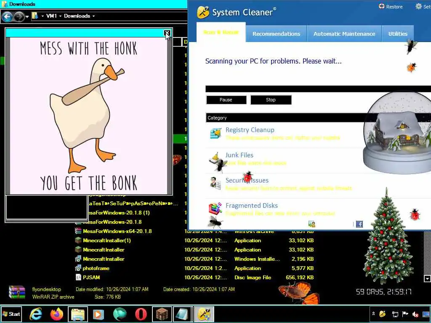Screen dimensions: 431x323
Task: Click the muted volume tray icon
Action: click(415, 314)
